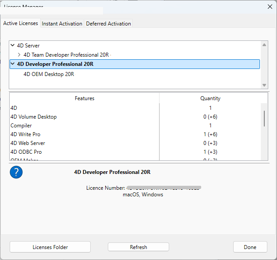
Task: Select the 4D Volume Desktop feature
Action: pos(135,117)
